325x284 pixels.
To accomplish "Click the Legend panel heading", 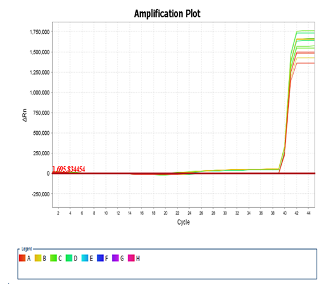I will pos(26,248).
